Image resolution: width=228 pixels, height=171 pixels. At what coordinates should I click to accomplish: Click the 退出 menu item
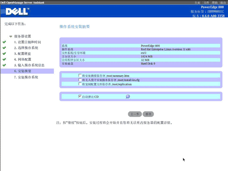point(223,2)
